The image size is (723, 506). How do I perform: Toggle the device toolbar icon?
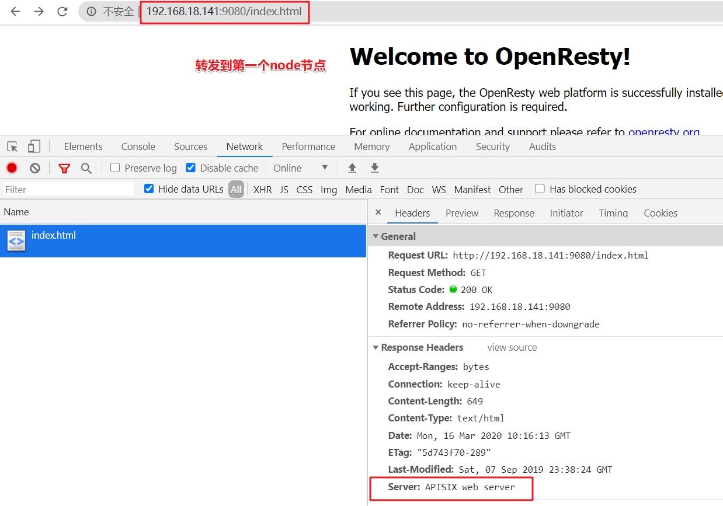34,146
